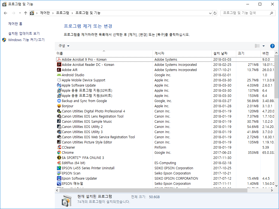Go back with the back arrow
Image resolution: width=279 pixels, height=209 pixels.
pos(5,13)
